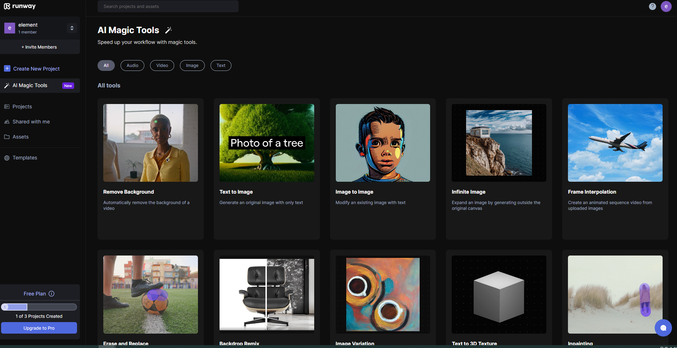Click the projects usage progress bar

point(39,307)
